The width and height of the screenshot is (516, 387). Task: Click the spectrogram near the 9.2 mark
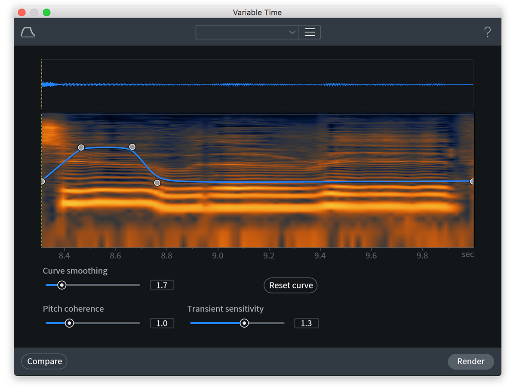click(x=269, y=206)
